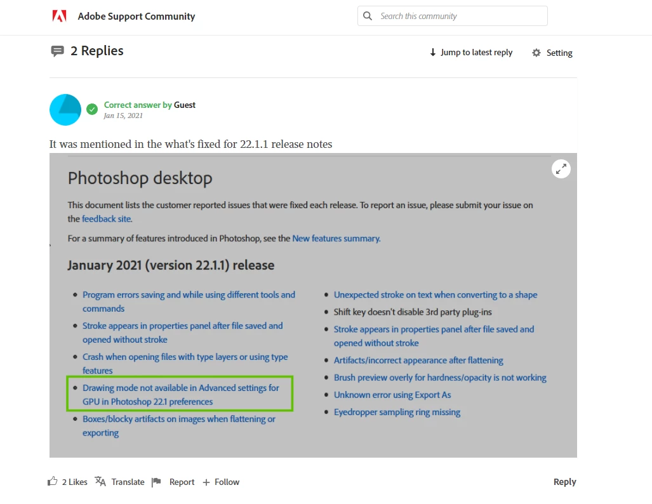Click Drawing mode not available item

181,395
